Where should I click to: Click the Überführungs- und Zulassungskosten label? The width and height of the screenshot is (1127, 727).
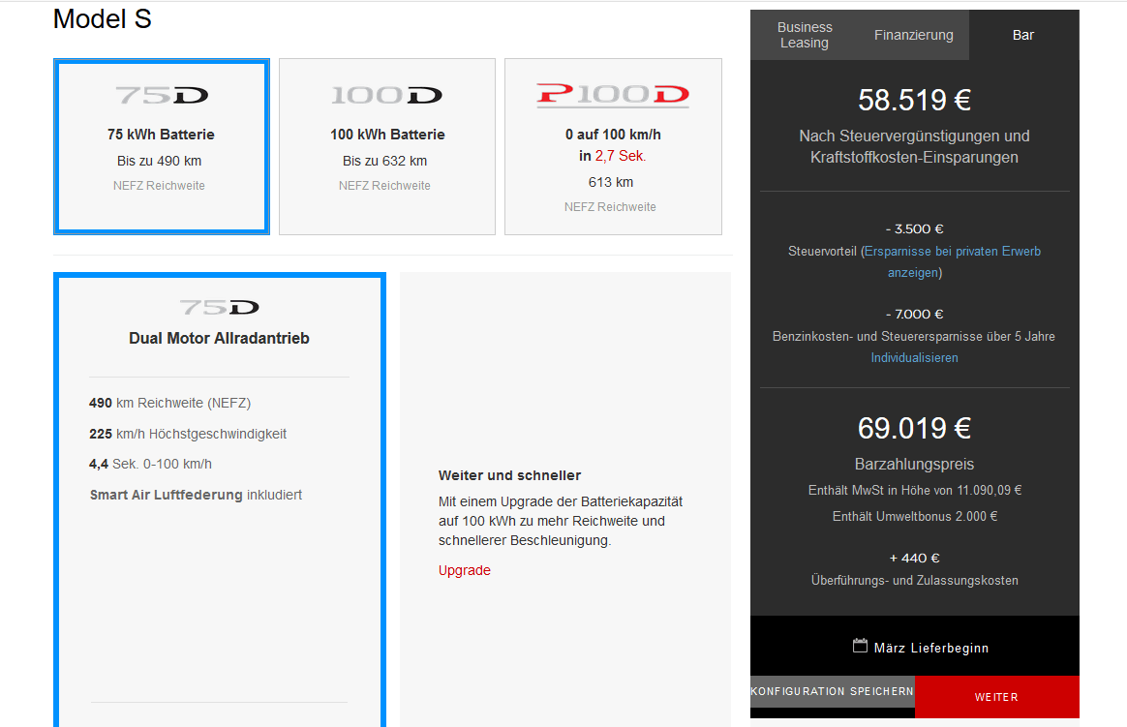coord(914,581)
